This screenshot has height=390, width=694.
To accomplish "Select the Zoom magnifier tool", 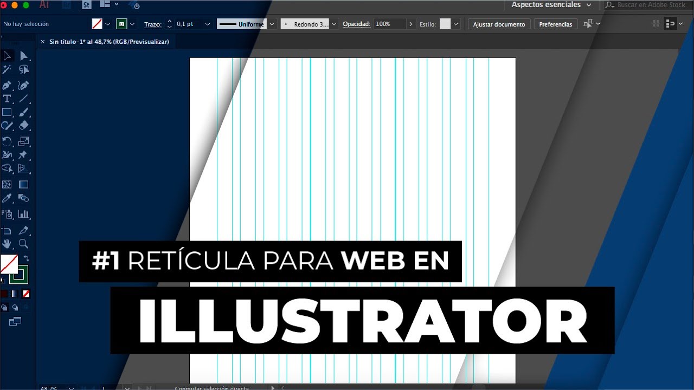I will pyautogui.click(x=24, y=244).
